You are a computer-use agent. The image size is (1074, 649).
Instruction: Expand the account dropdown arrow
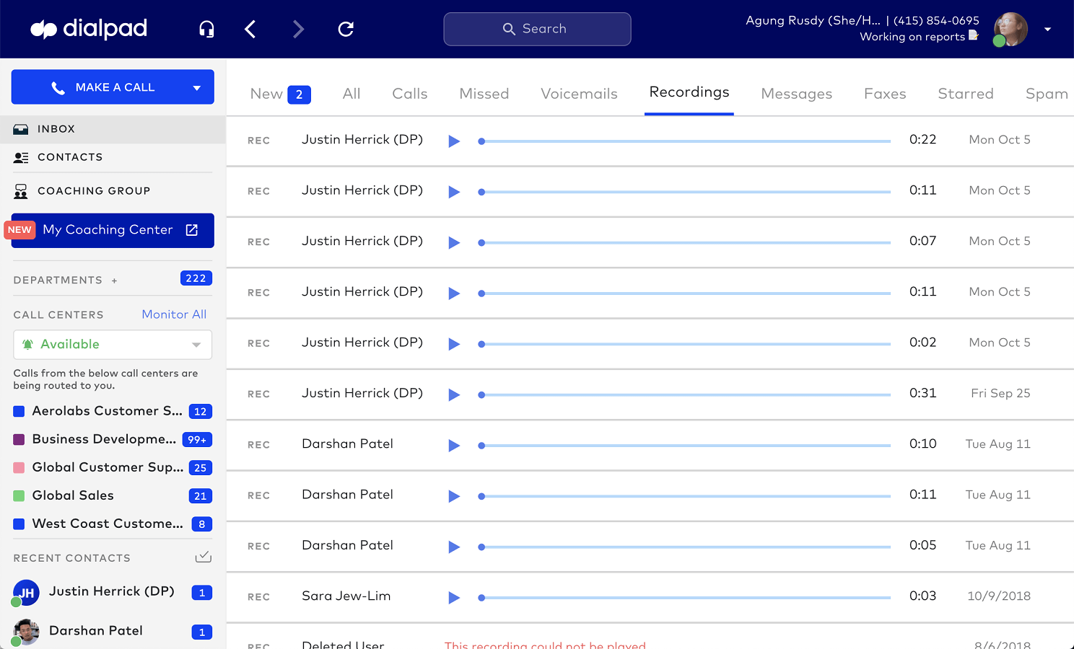1047,30
